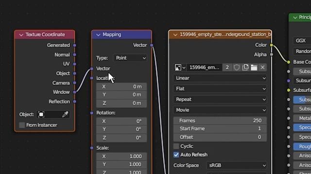This screenshot has width=311, height=174.
Task: Click Mapping Rotation input socket
Action: click(92, 113)
